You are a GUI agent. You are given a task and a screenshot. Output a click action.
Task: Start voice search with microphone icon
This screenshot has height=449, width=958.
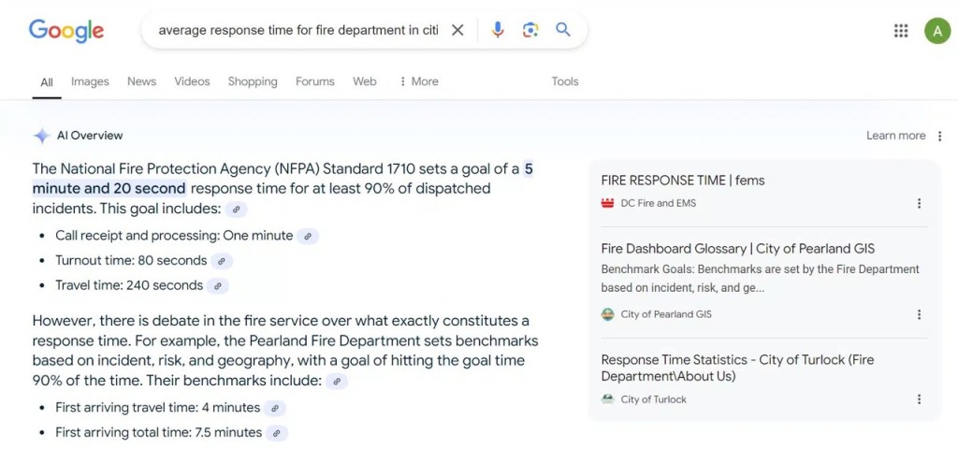[x=498, y=30]
